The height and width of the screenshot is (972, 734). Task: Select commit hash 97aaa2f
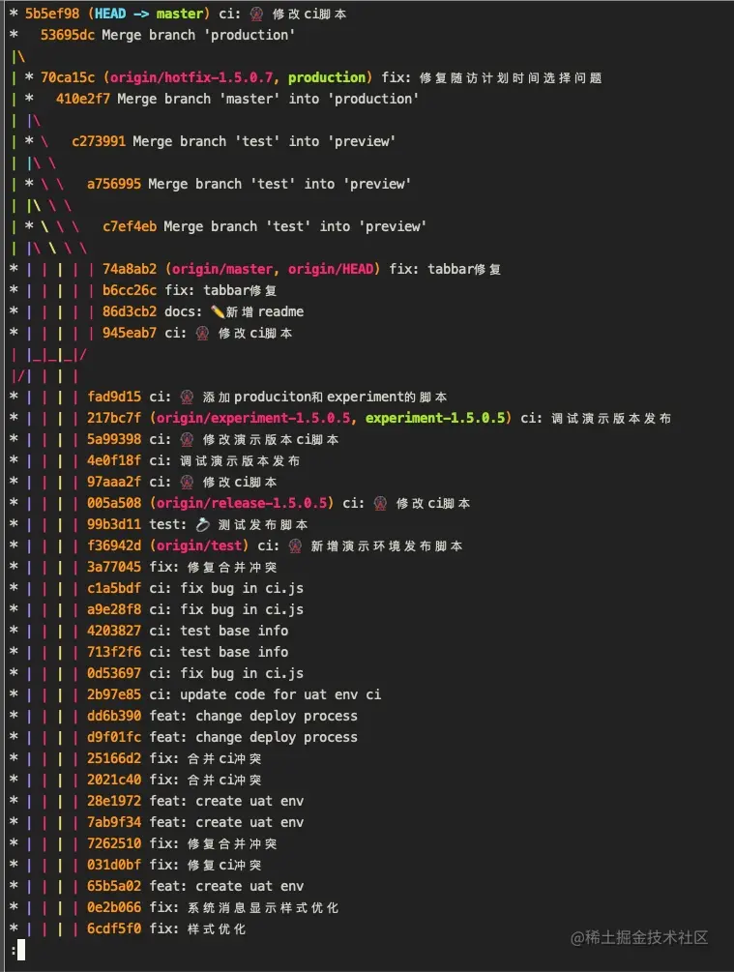(114, 483)
